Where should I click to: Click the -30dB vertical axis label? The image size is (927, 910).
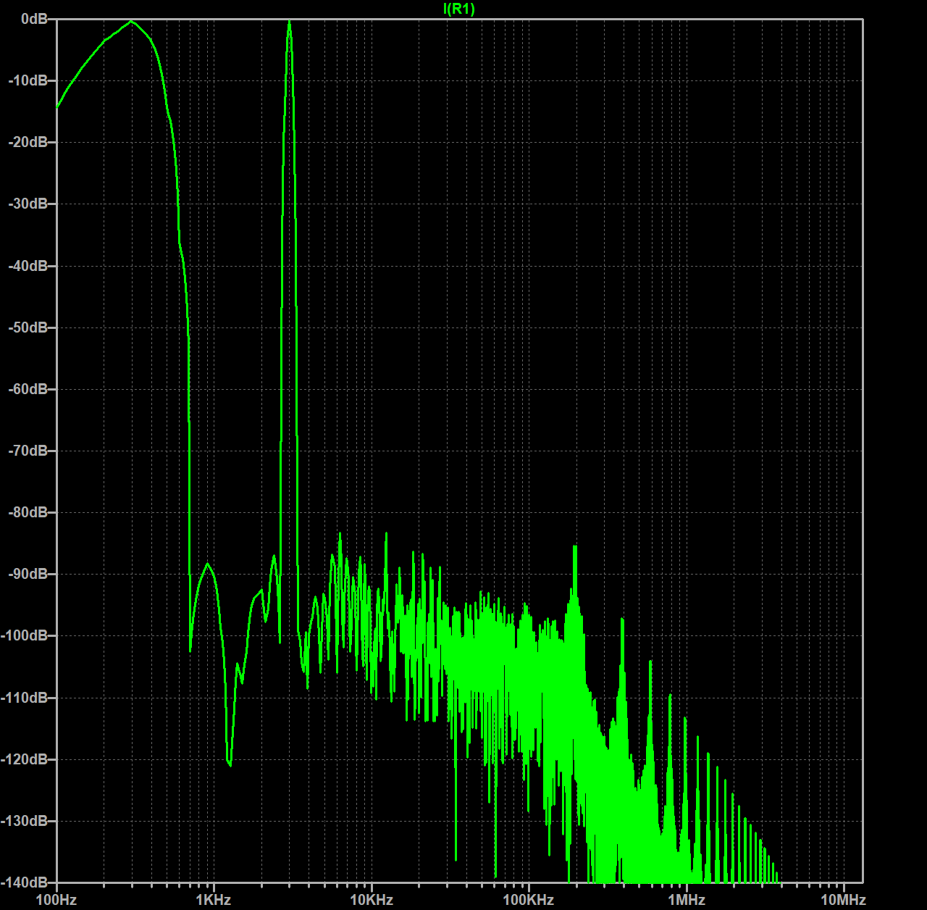tap(28, 204)
